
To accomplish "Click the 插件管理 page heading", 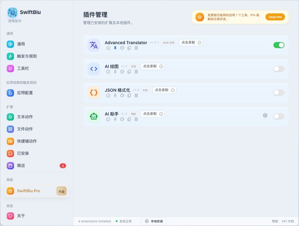I will tap(95, 15).
